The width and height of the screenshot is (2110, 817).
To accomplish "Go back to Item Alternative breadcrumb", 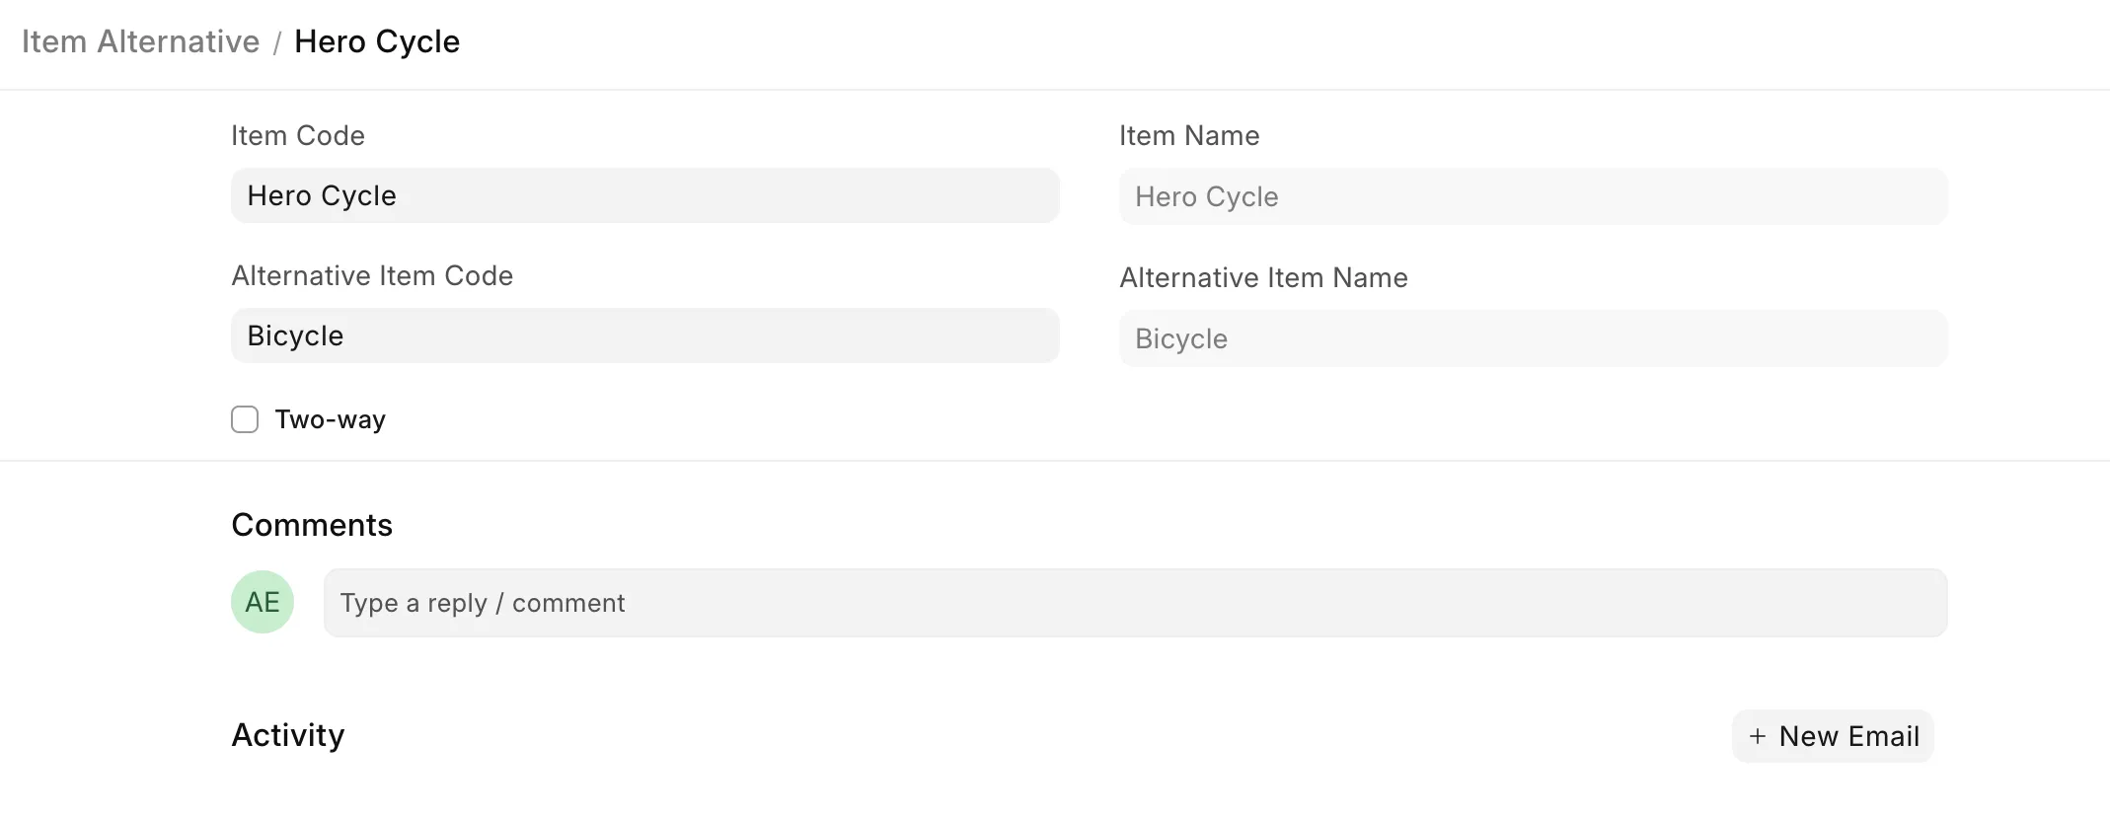I will tap(140, 41).
